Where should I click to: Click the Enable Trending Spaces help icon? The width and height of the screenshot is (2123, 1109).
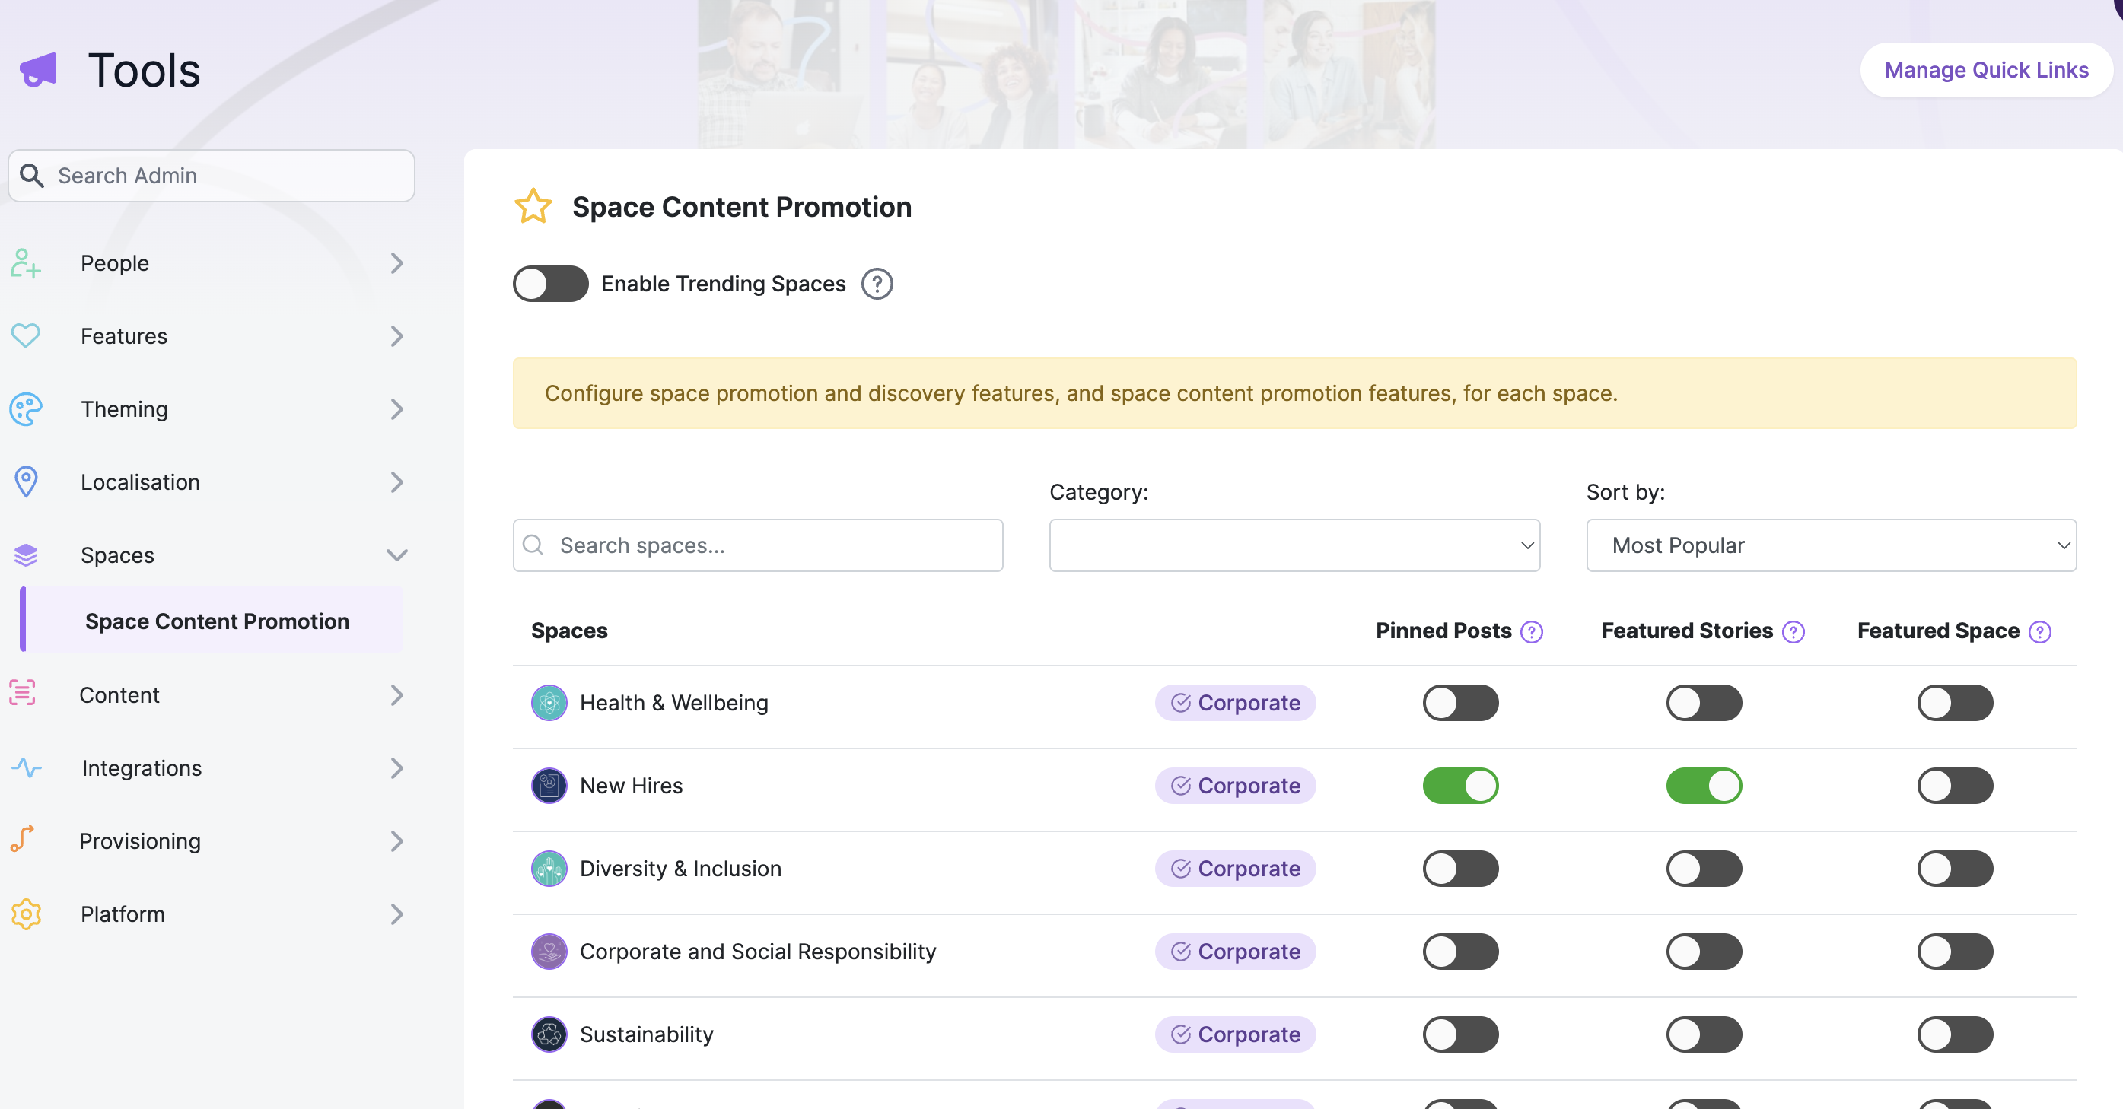(877, 284)
